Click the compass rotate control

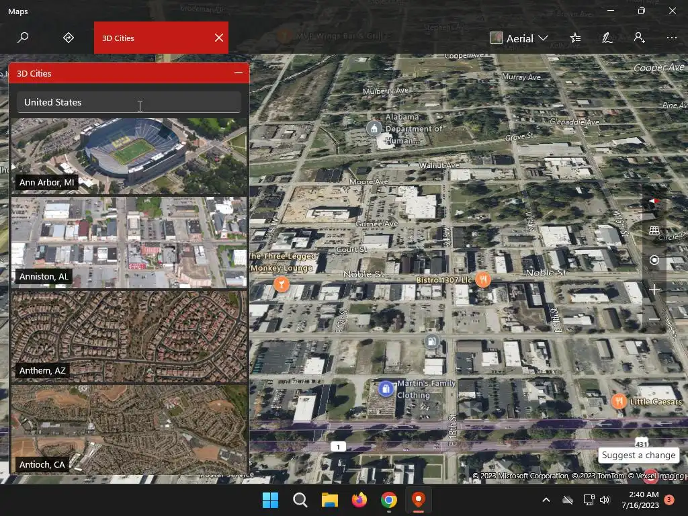(654, 201)
